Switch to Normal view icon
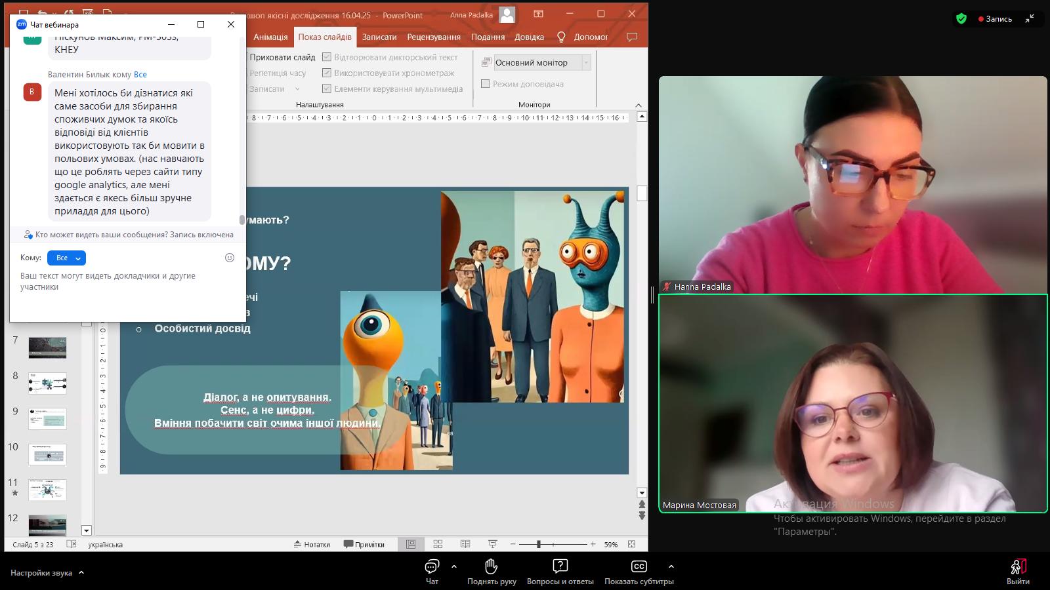 point(411,544)
